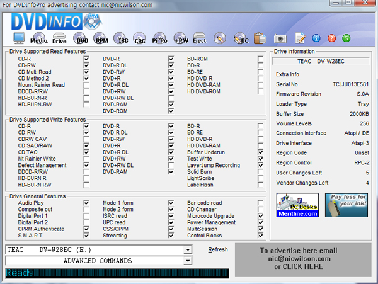Open the PC Desks Meritline.com ad

click(x=297, y=205)
